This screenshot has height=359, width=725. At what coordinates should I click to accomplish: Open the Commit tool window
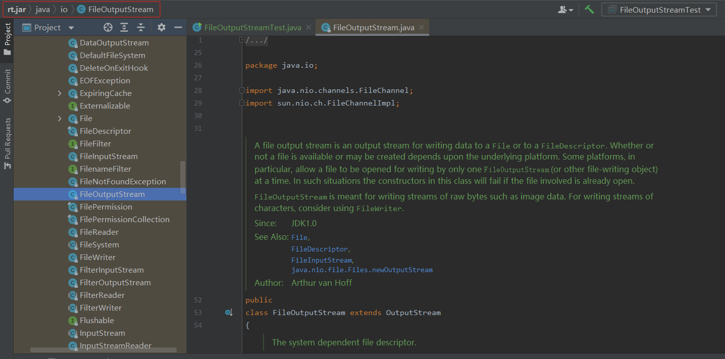pos(7,86)
